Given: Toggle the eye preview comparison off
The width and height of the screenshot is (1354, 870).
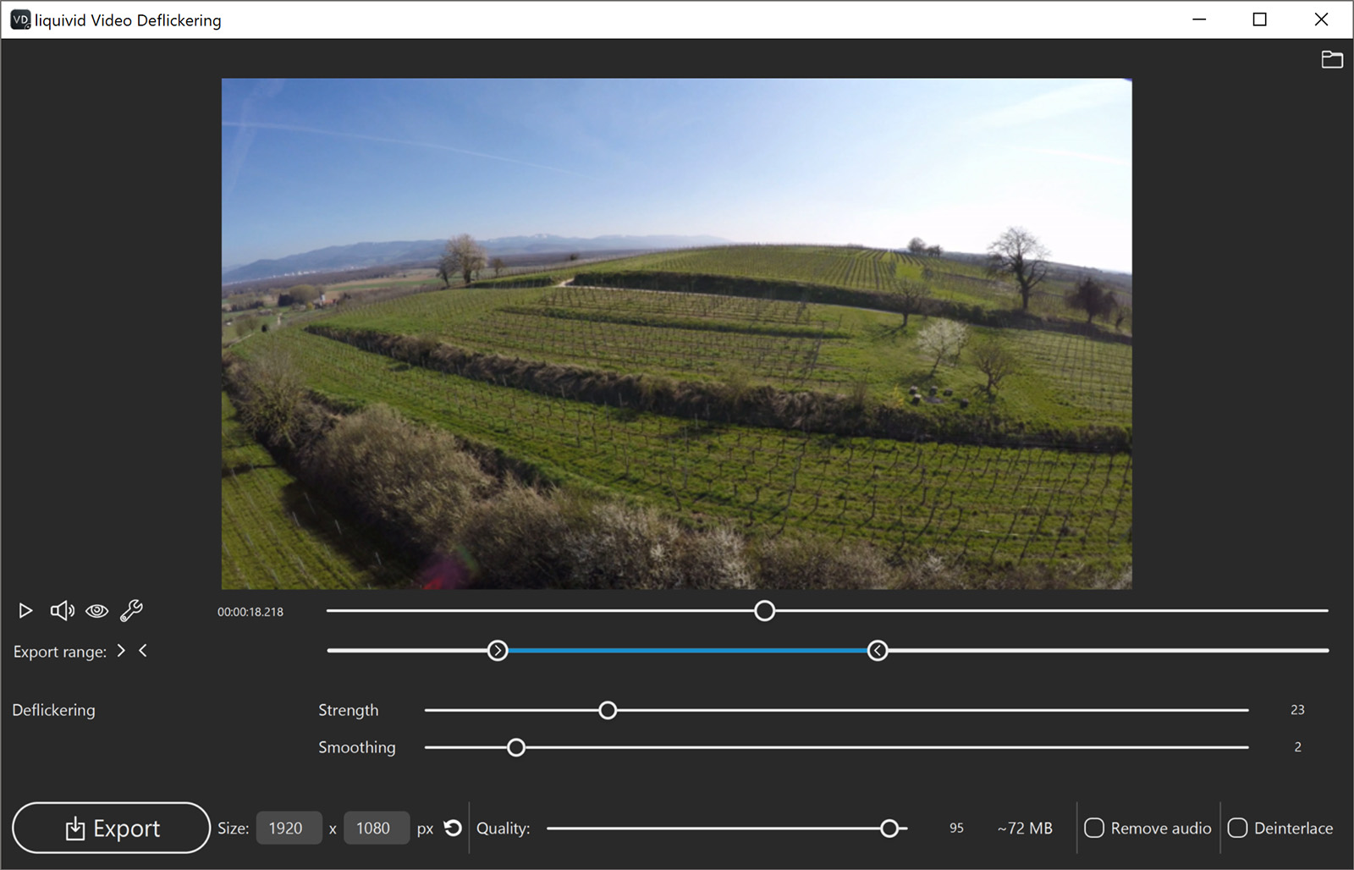Looking at the screenshot, I should click(96, 610).
